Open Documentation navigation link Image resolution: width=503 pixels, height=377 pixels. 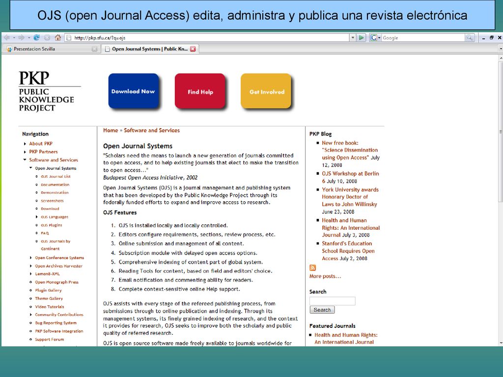click(x=55, y=185)
